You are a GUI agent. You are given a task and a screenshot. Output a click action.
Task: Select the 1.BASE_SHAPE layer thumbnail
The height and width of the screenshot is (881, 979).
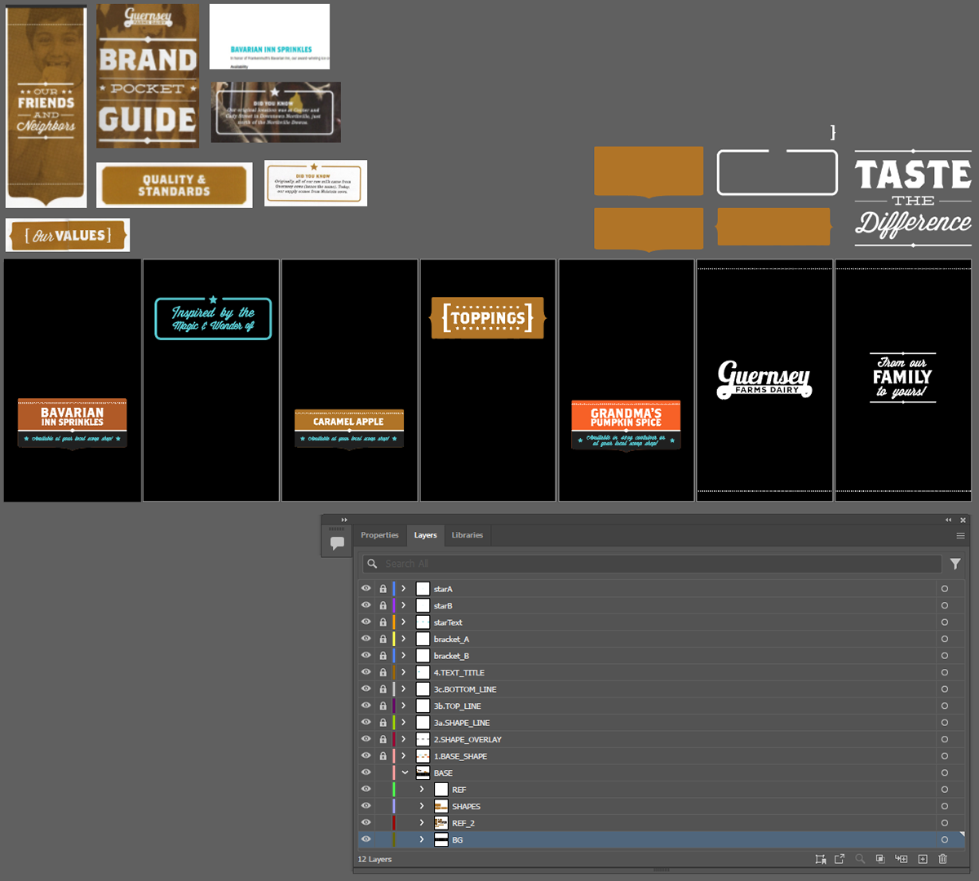423,756
